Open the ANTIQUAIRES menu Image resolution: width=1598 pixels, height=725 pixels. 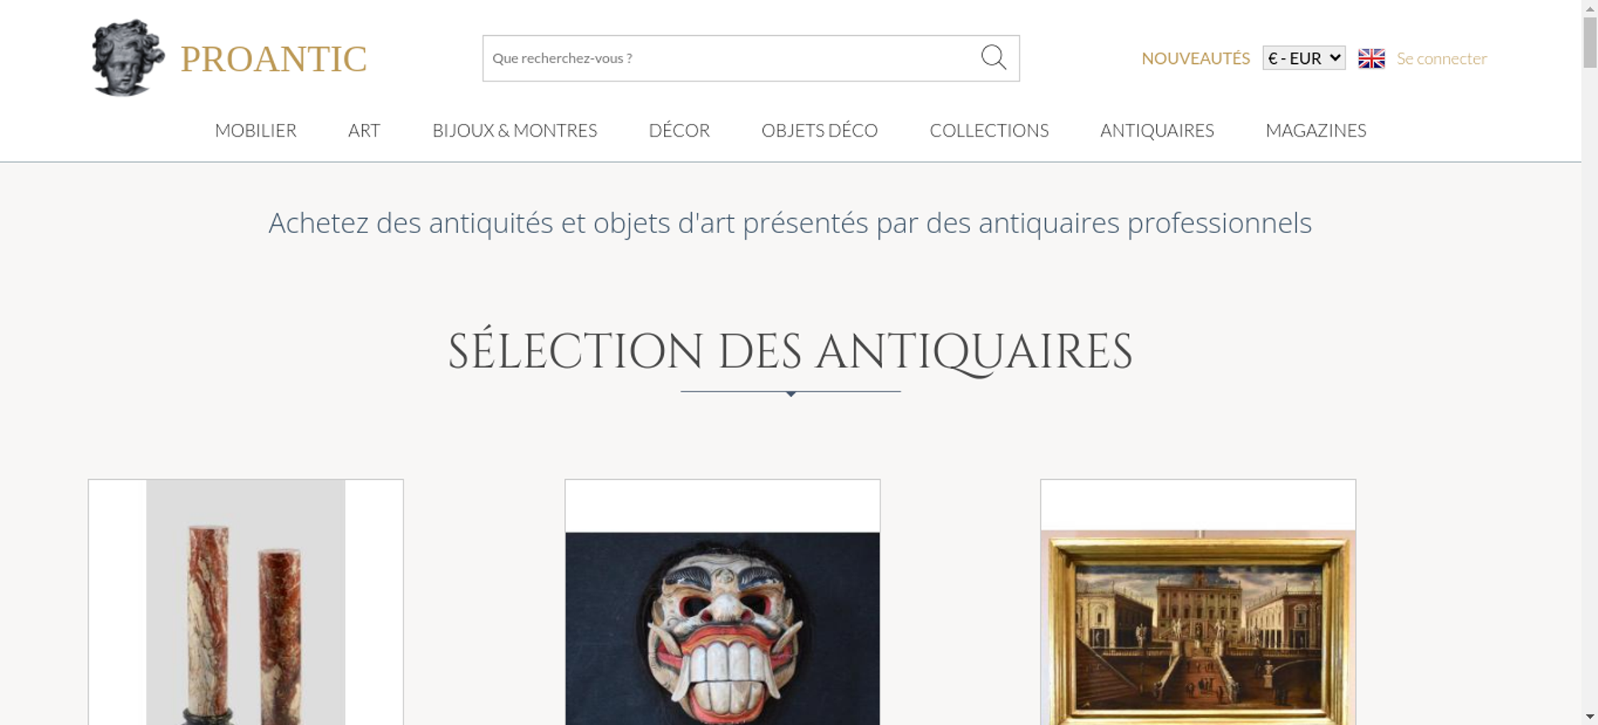click(1157, 130)
